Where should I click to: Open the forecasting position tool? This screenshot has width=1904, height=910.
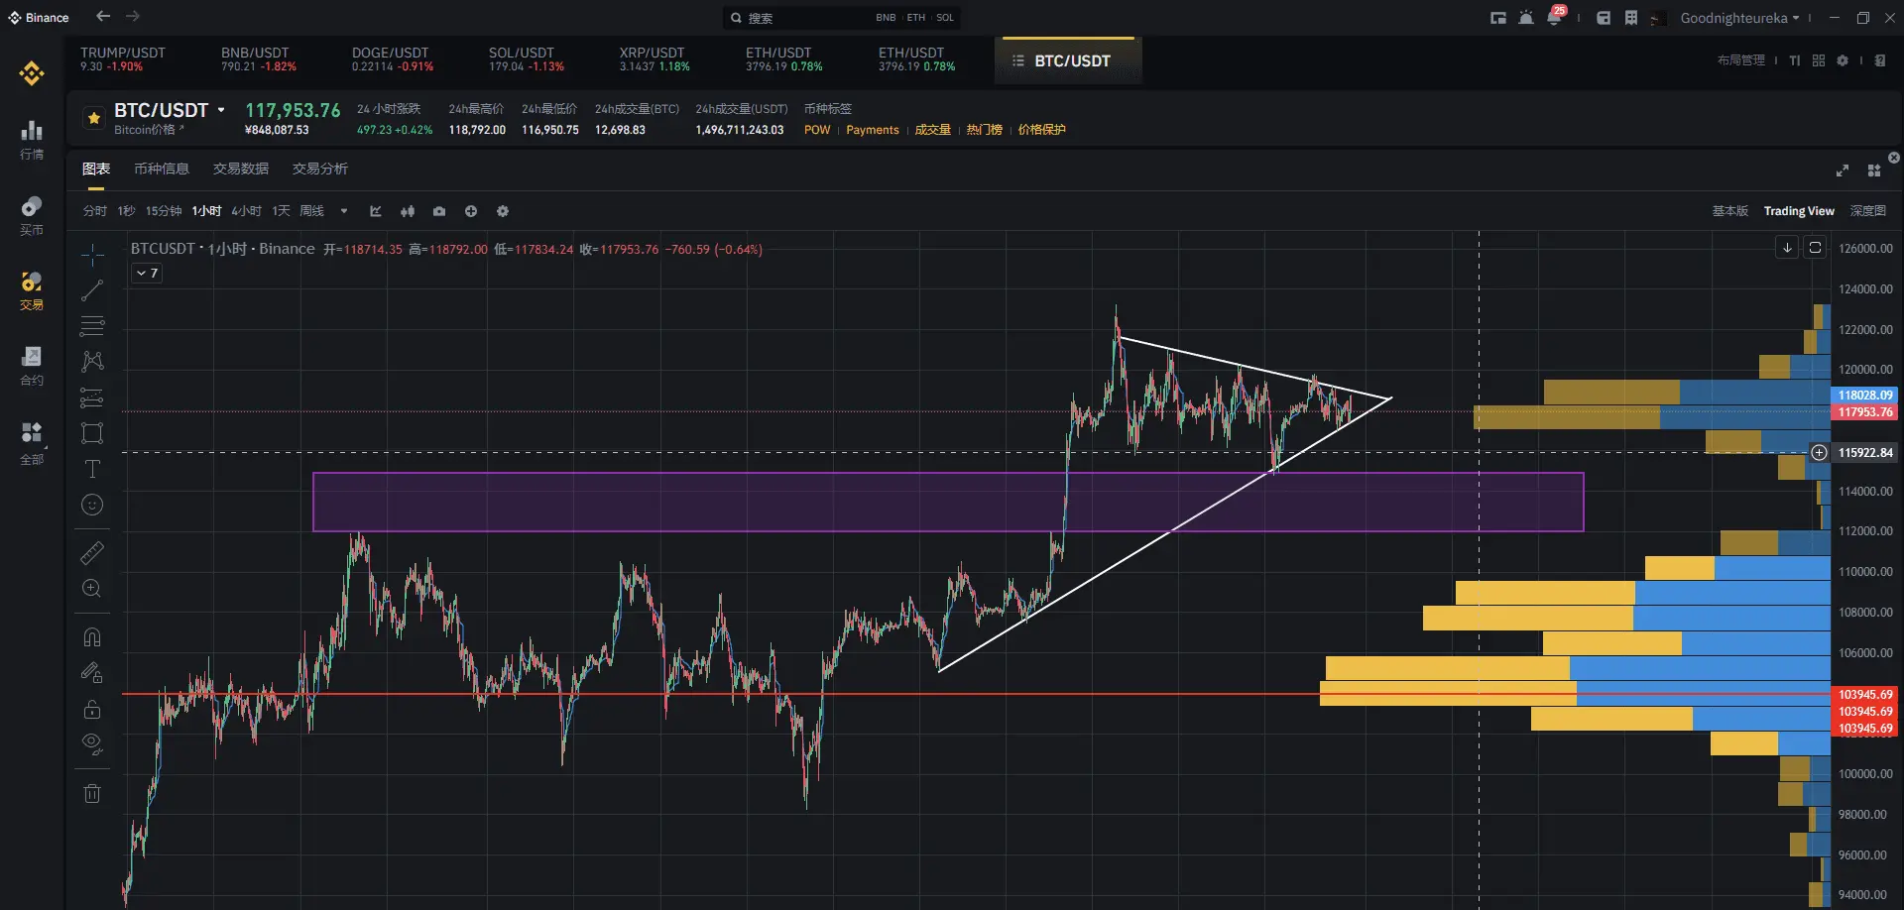(92, 398)
